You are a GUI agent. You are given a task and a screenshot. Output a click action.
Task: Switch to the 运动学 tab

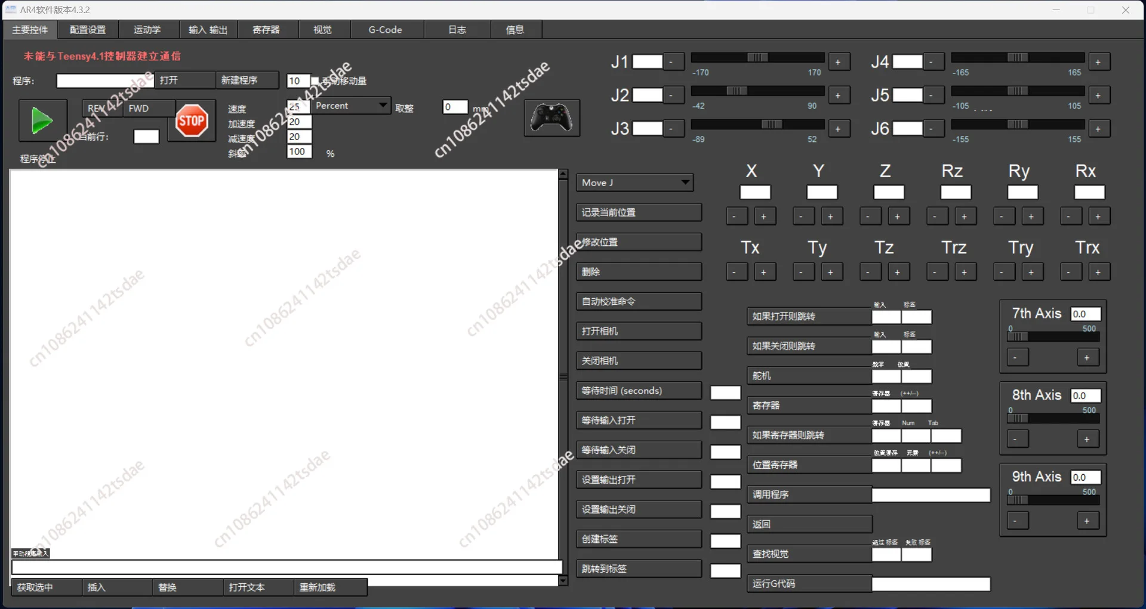[147, 30]
